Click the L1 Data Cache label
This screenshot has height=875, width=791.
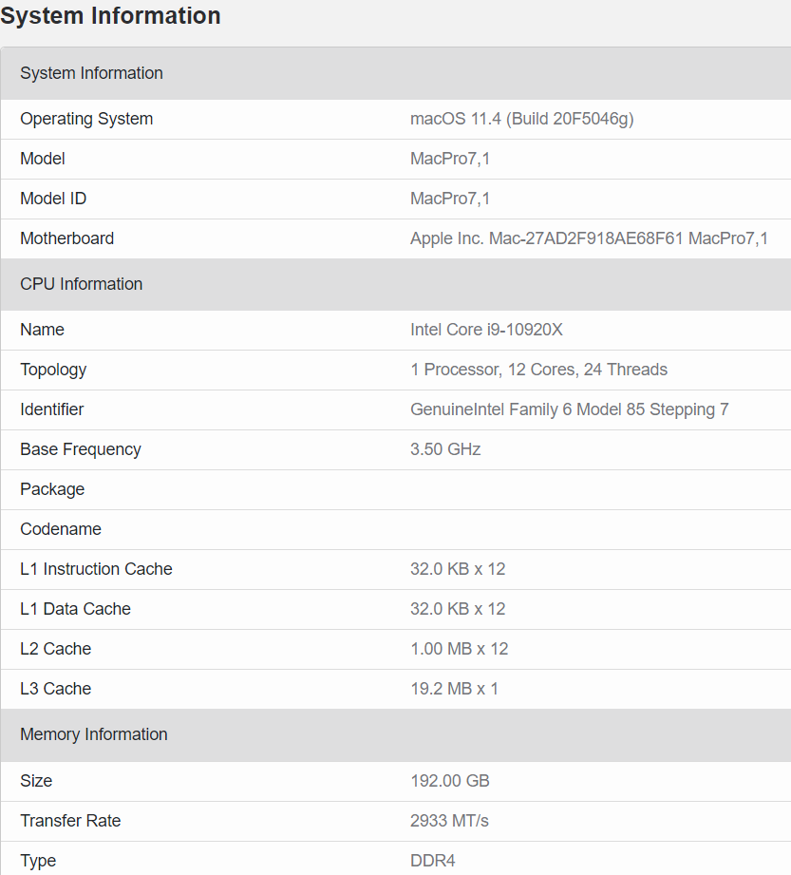pos(75,609)
